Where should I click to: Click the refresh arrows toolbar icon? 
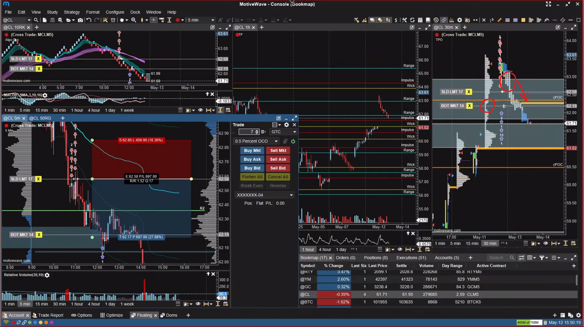pyautogui.click(x=412, y=20)
